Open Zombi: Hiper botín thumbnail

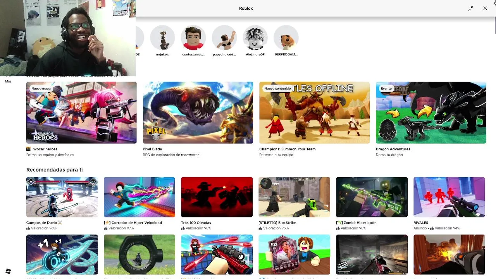[372, 197]
